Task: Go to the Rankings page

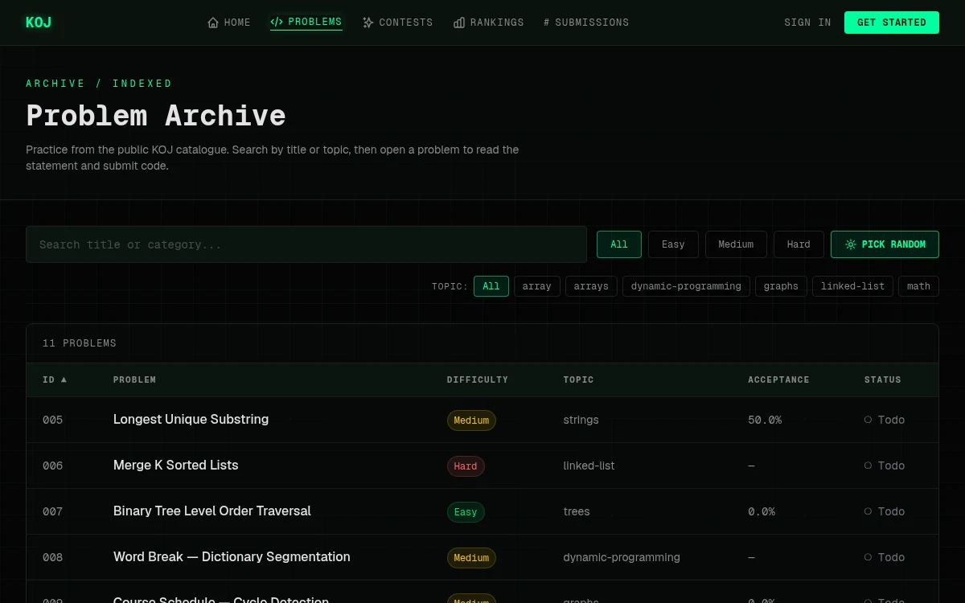Action: click(489, 23)
